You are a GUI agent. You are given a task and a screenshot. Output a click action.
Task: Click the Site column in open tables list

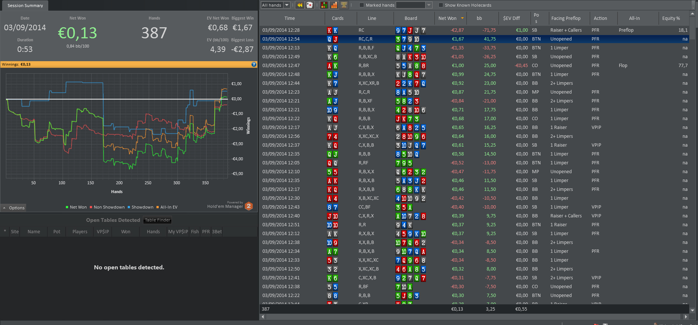[x=15, y=231]
